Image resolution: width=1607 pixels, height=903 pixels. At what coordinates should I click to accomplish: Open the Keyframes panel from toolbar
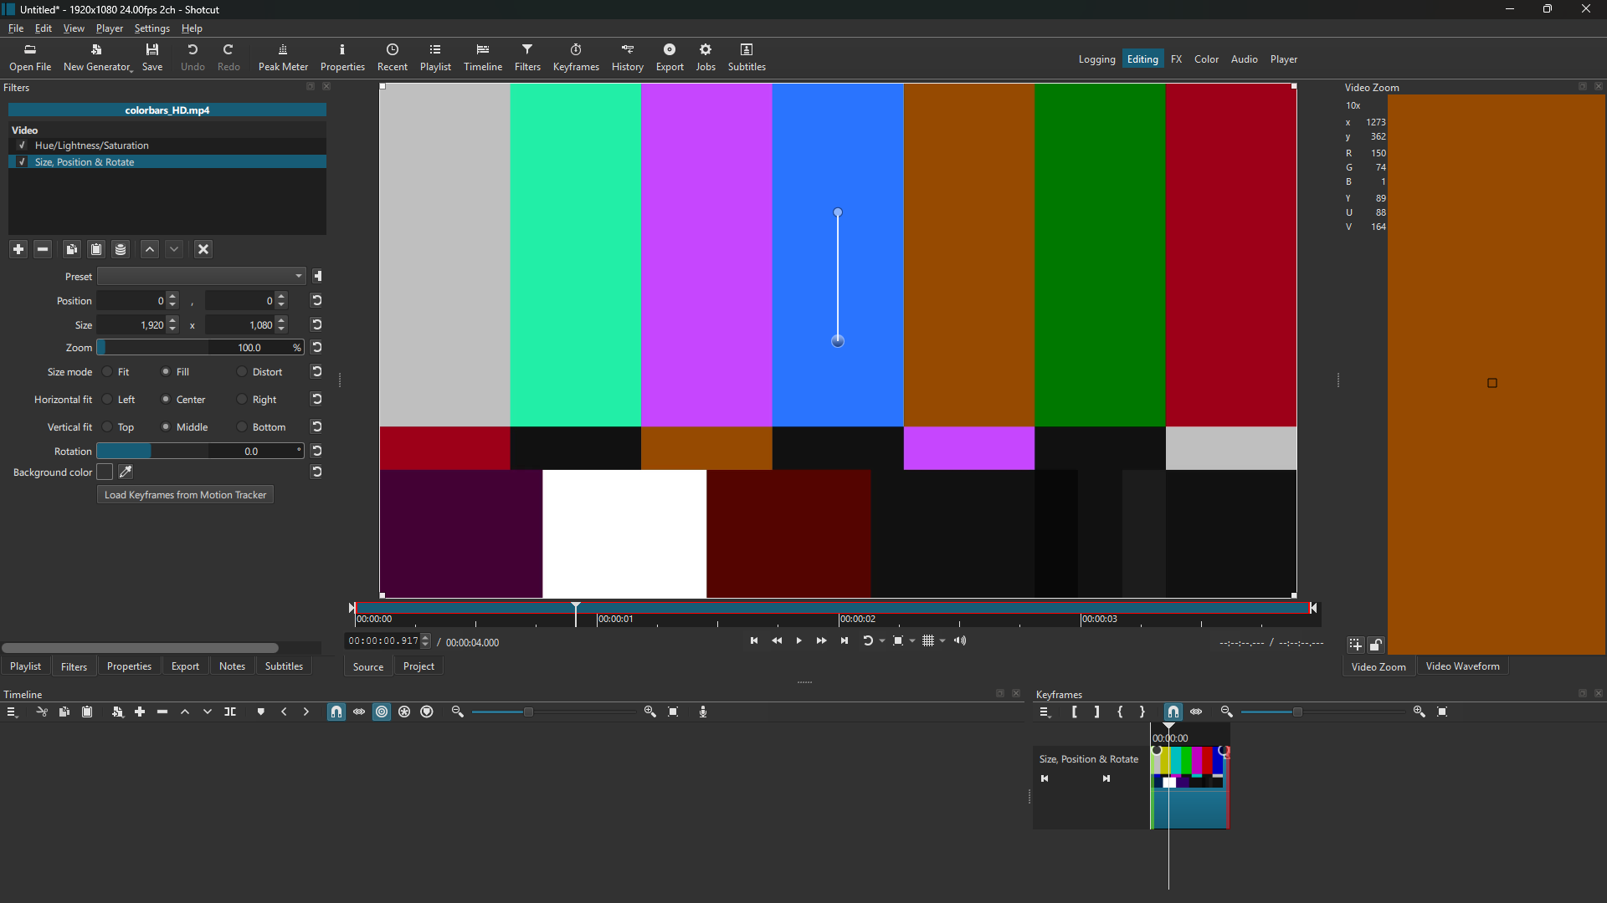(576, 57)
